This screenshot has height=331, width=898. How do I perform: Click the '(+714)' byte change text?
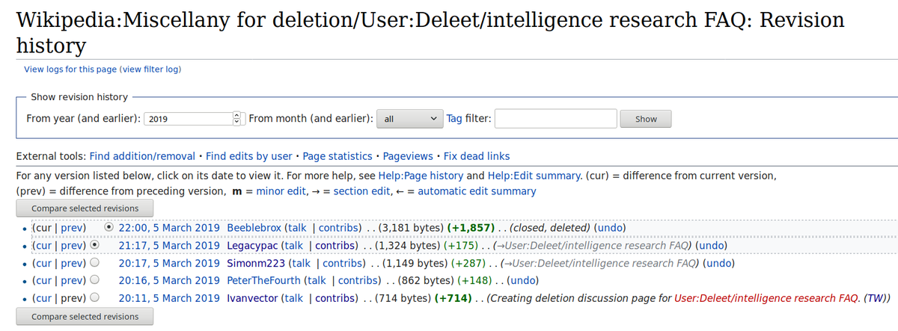tap(454, 298)
